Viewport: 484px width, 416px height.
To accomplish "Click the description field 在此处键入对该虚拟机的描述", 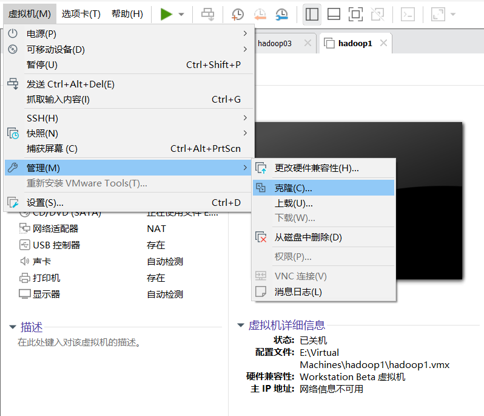I will (x=79, y=343).
